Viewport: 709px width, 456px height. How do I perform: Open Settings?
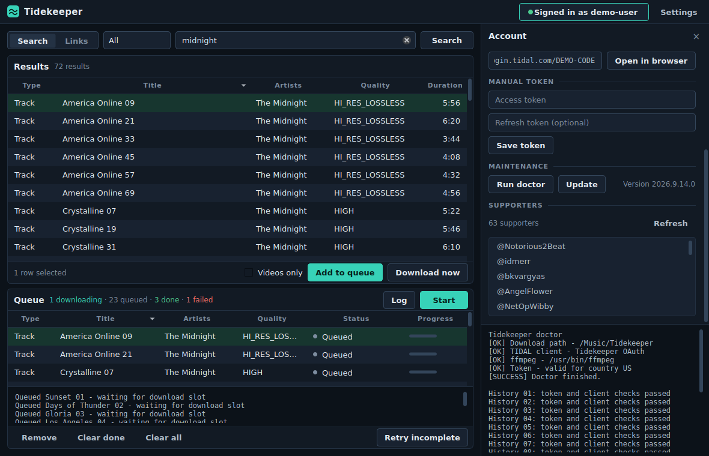point(678,12)
